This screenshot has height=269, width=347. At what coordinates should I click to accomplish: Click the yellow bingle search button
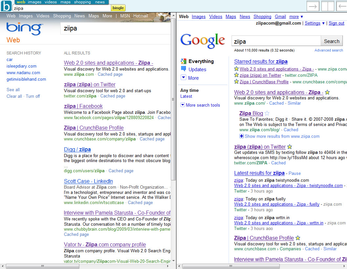point(118,8)
